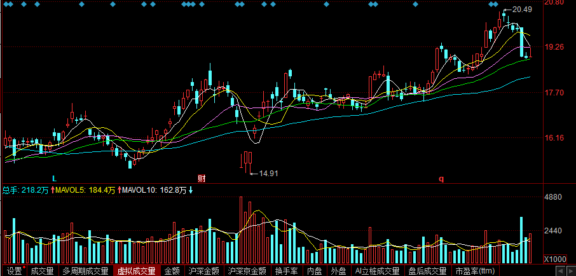Screen dimensions: 576x276
Task: Click the 2440 volume axis label
Action: coord(552,231)
